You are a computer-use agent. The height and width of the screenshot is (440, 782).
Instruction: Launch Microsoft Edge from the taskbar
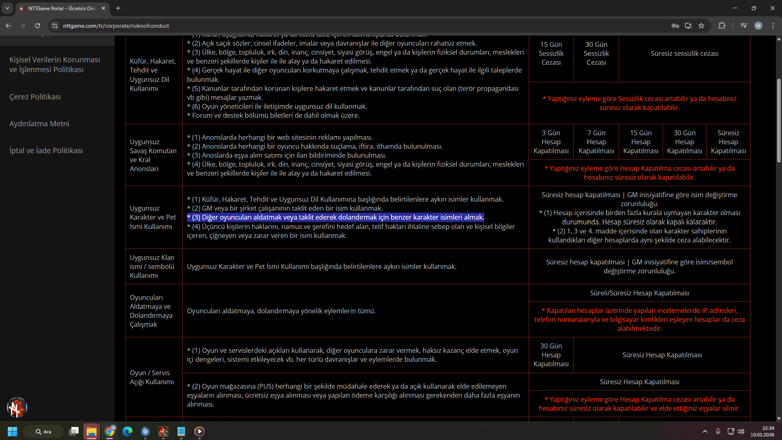pos(127,431)
